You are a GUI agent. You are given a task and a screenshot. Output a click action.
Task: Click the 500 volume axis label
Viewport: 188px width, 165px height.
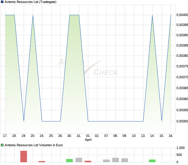(179, 155)
